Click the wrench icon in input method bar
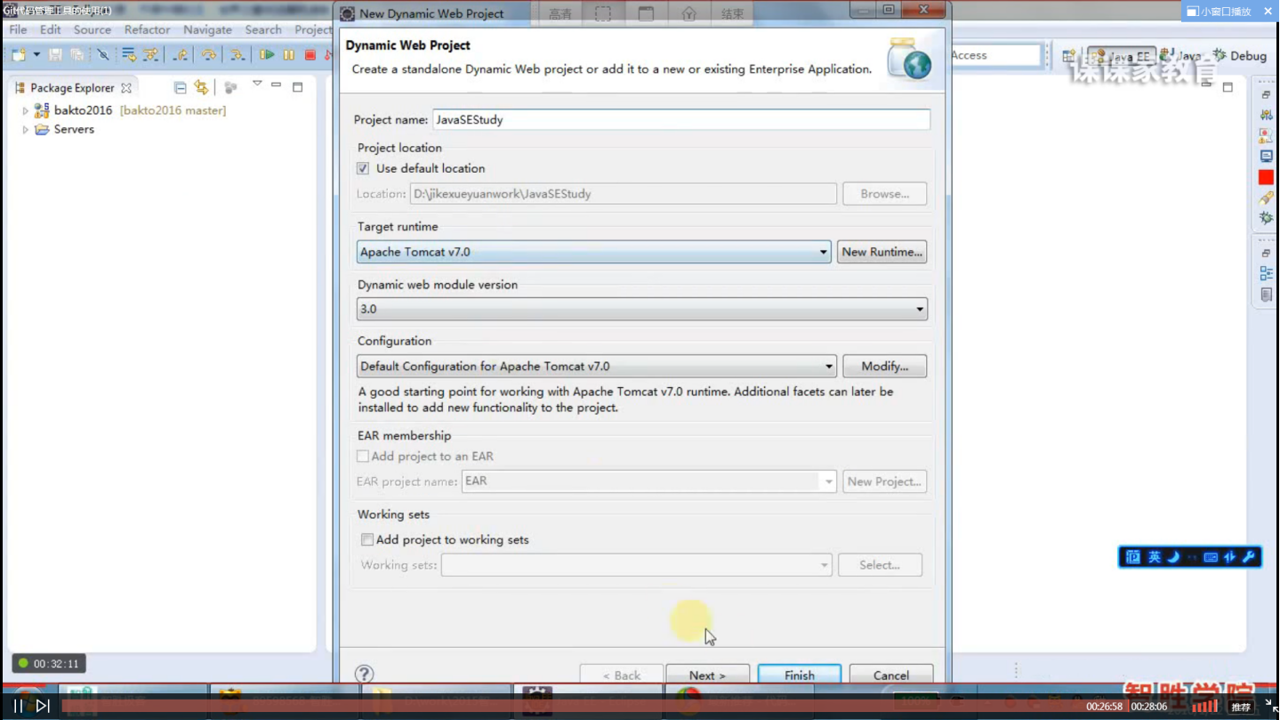This screenshot has width=1280, height=720. (1249, 557)
